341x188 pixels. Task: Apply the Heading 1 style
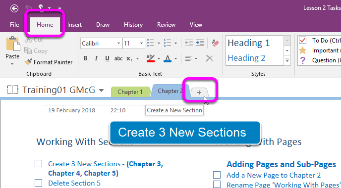tap(249, 43)
